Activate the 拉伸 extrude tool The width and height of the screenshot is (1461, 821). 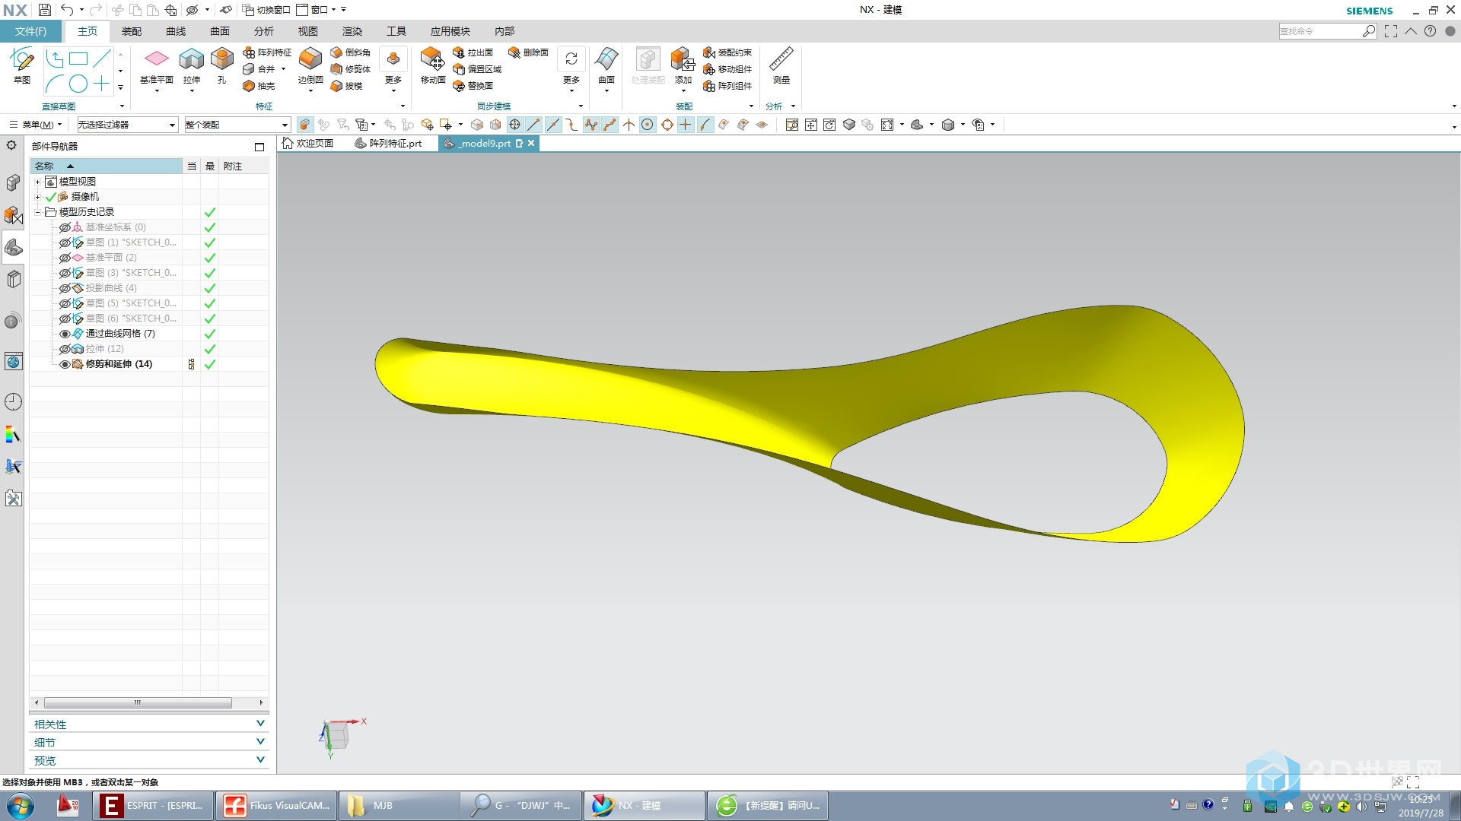pos(192,66)
